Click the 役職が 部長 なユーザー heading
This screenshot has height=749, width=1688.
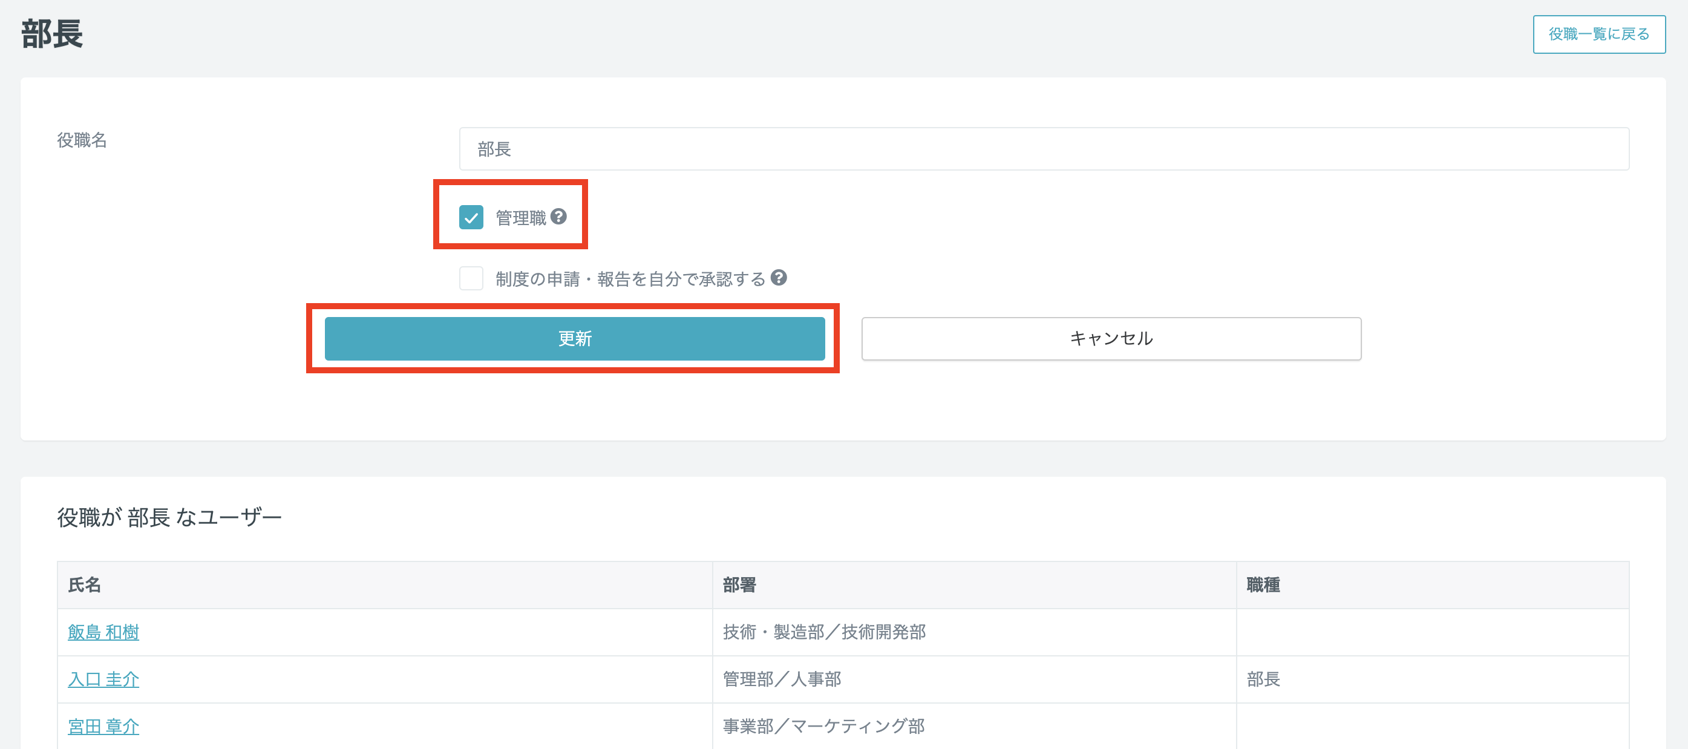coord(169,517)
